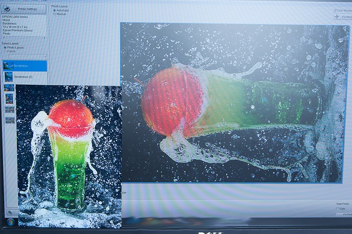Click the '13 x 18 cm (5 x 7 in)' text

tap(15, 27)
